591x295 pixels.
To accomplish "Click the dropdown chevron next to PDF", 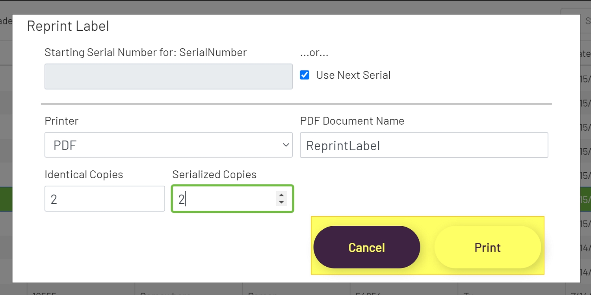I will 286,145.
